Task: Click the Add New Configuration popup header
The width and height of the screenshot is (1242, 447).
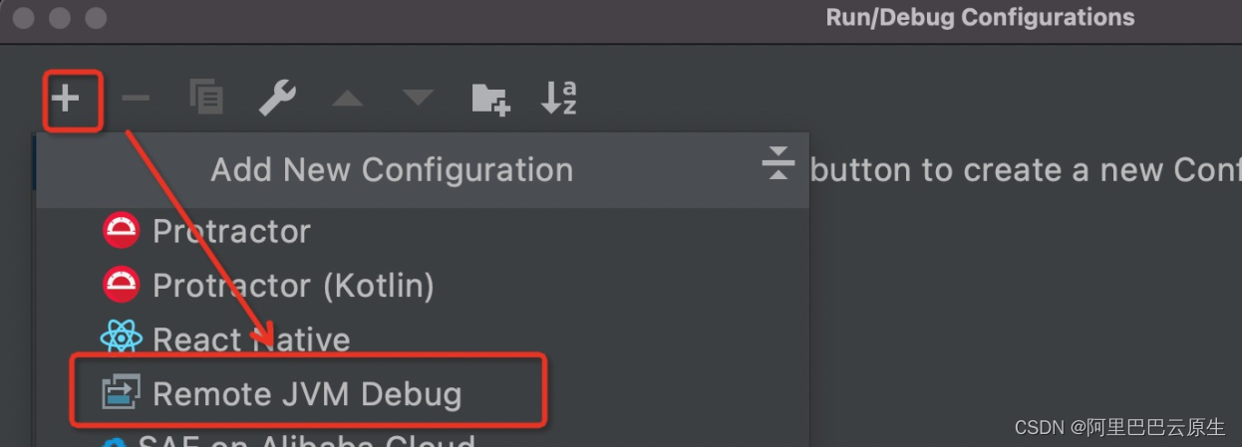Action: pos(392,170)
